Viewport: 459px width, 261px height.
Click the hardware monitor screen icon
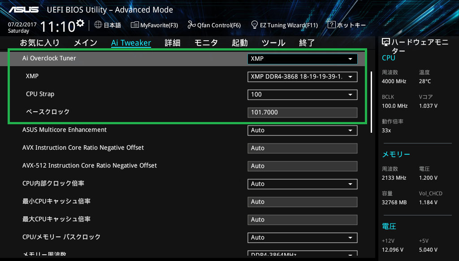click(386, 42)
